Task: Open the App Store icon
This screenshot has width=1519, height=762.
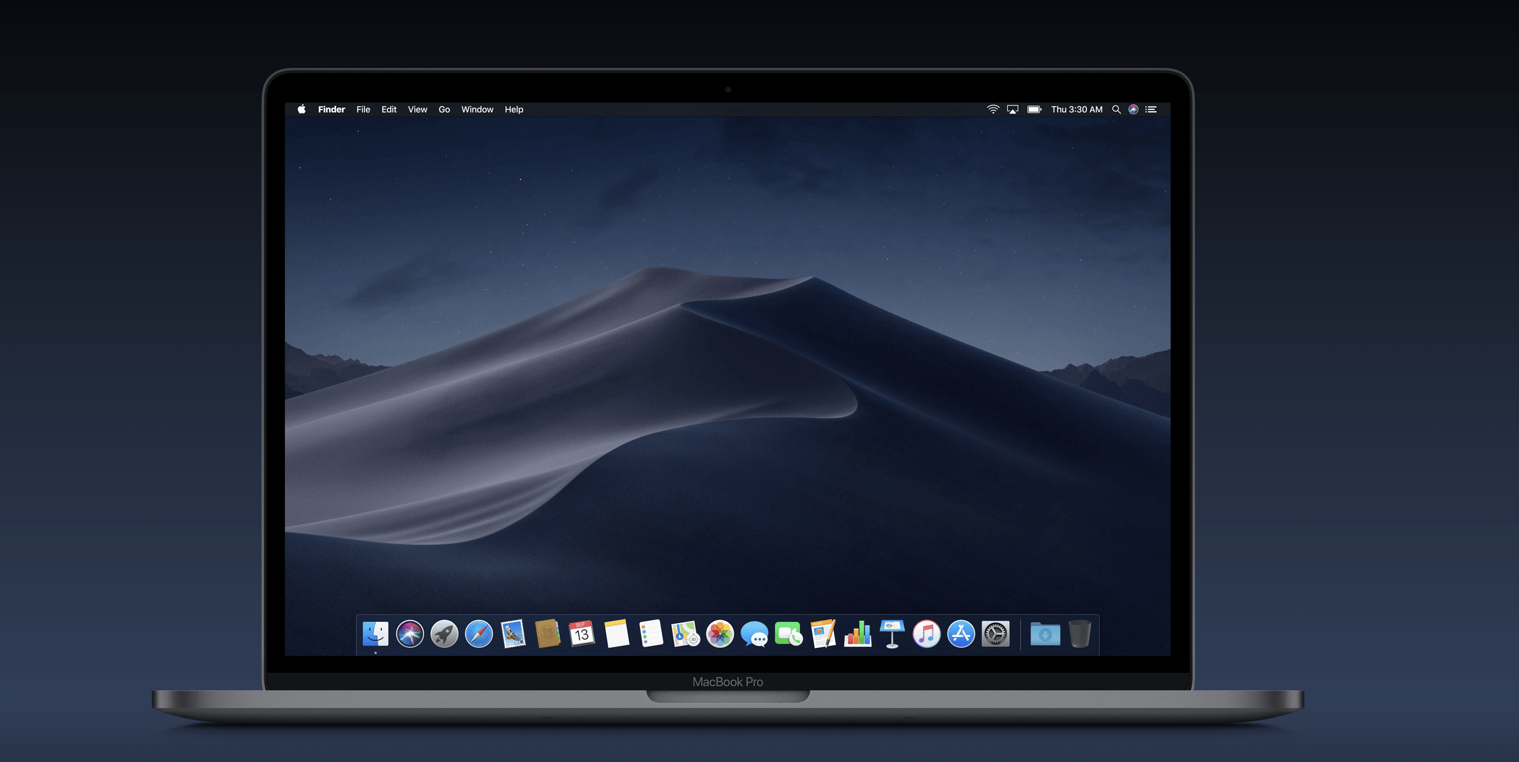Action: pos(961,634)
